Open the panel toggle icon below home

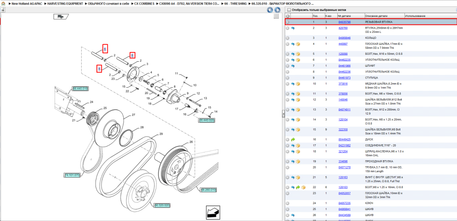click(2, 10)
